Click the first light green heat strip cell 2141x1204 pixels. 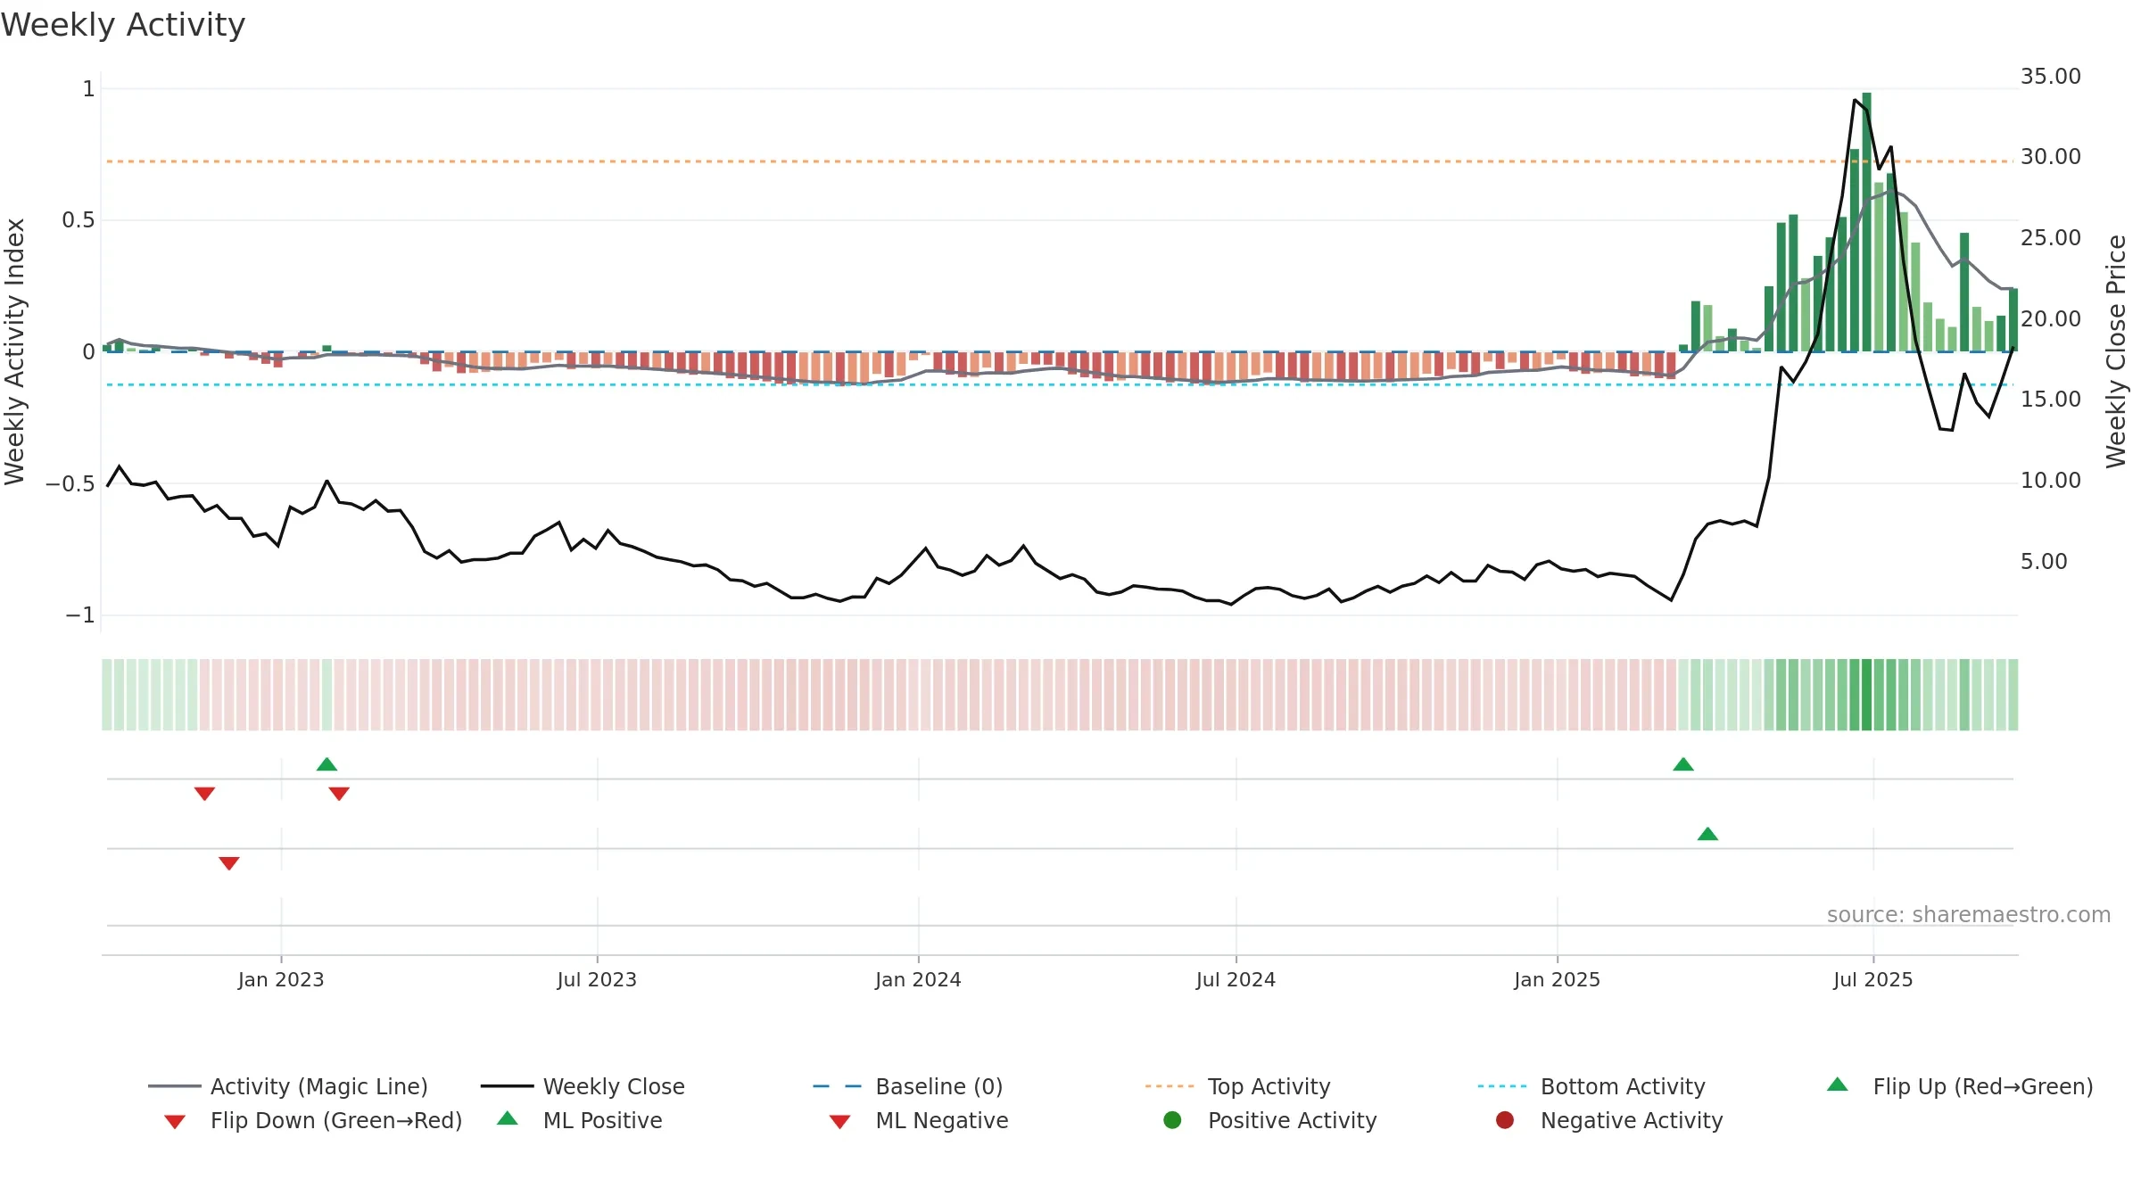click(x=107, y=695)
